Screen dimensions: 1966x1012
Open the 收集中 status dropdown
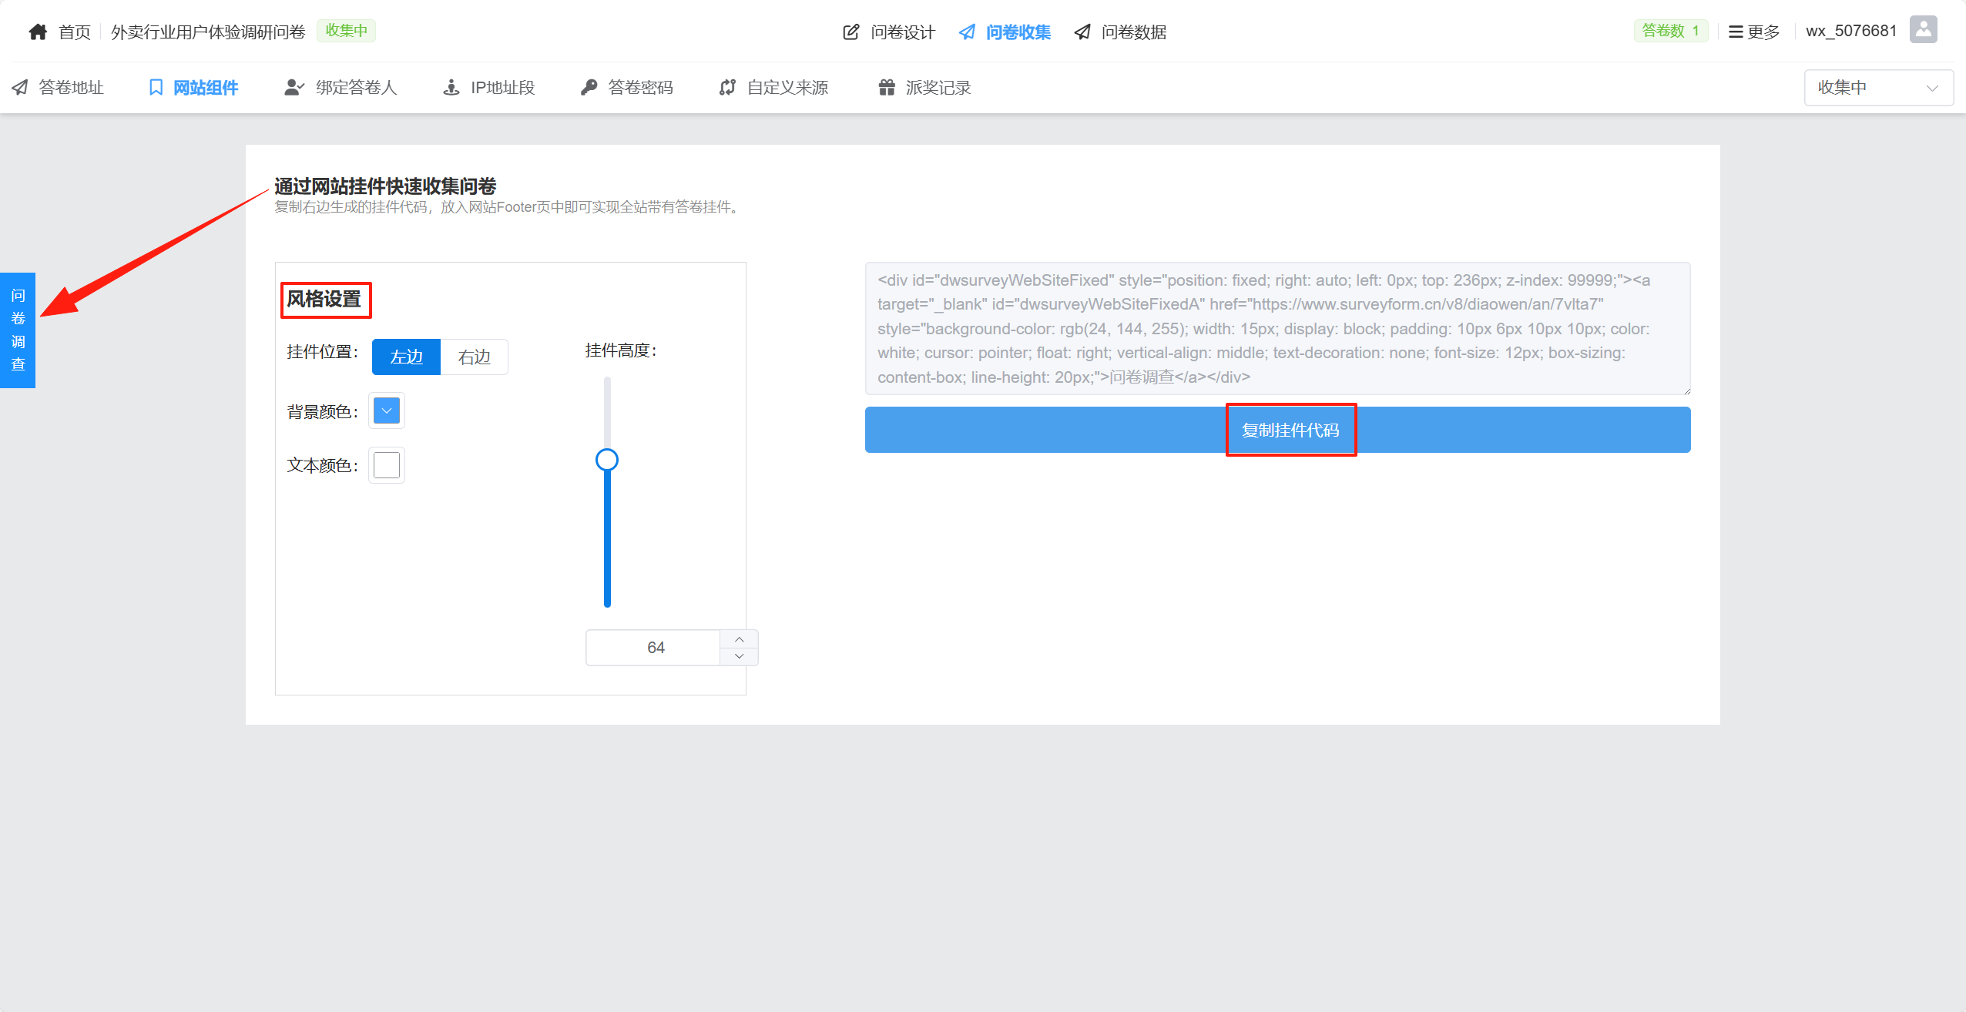pos(1878,87)
